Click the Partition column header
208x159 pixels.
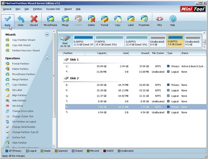pyautogui.click(x=74, y=53)
